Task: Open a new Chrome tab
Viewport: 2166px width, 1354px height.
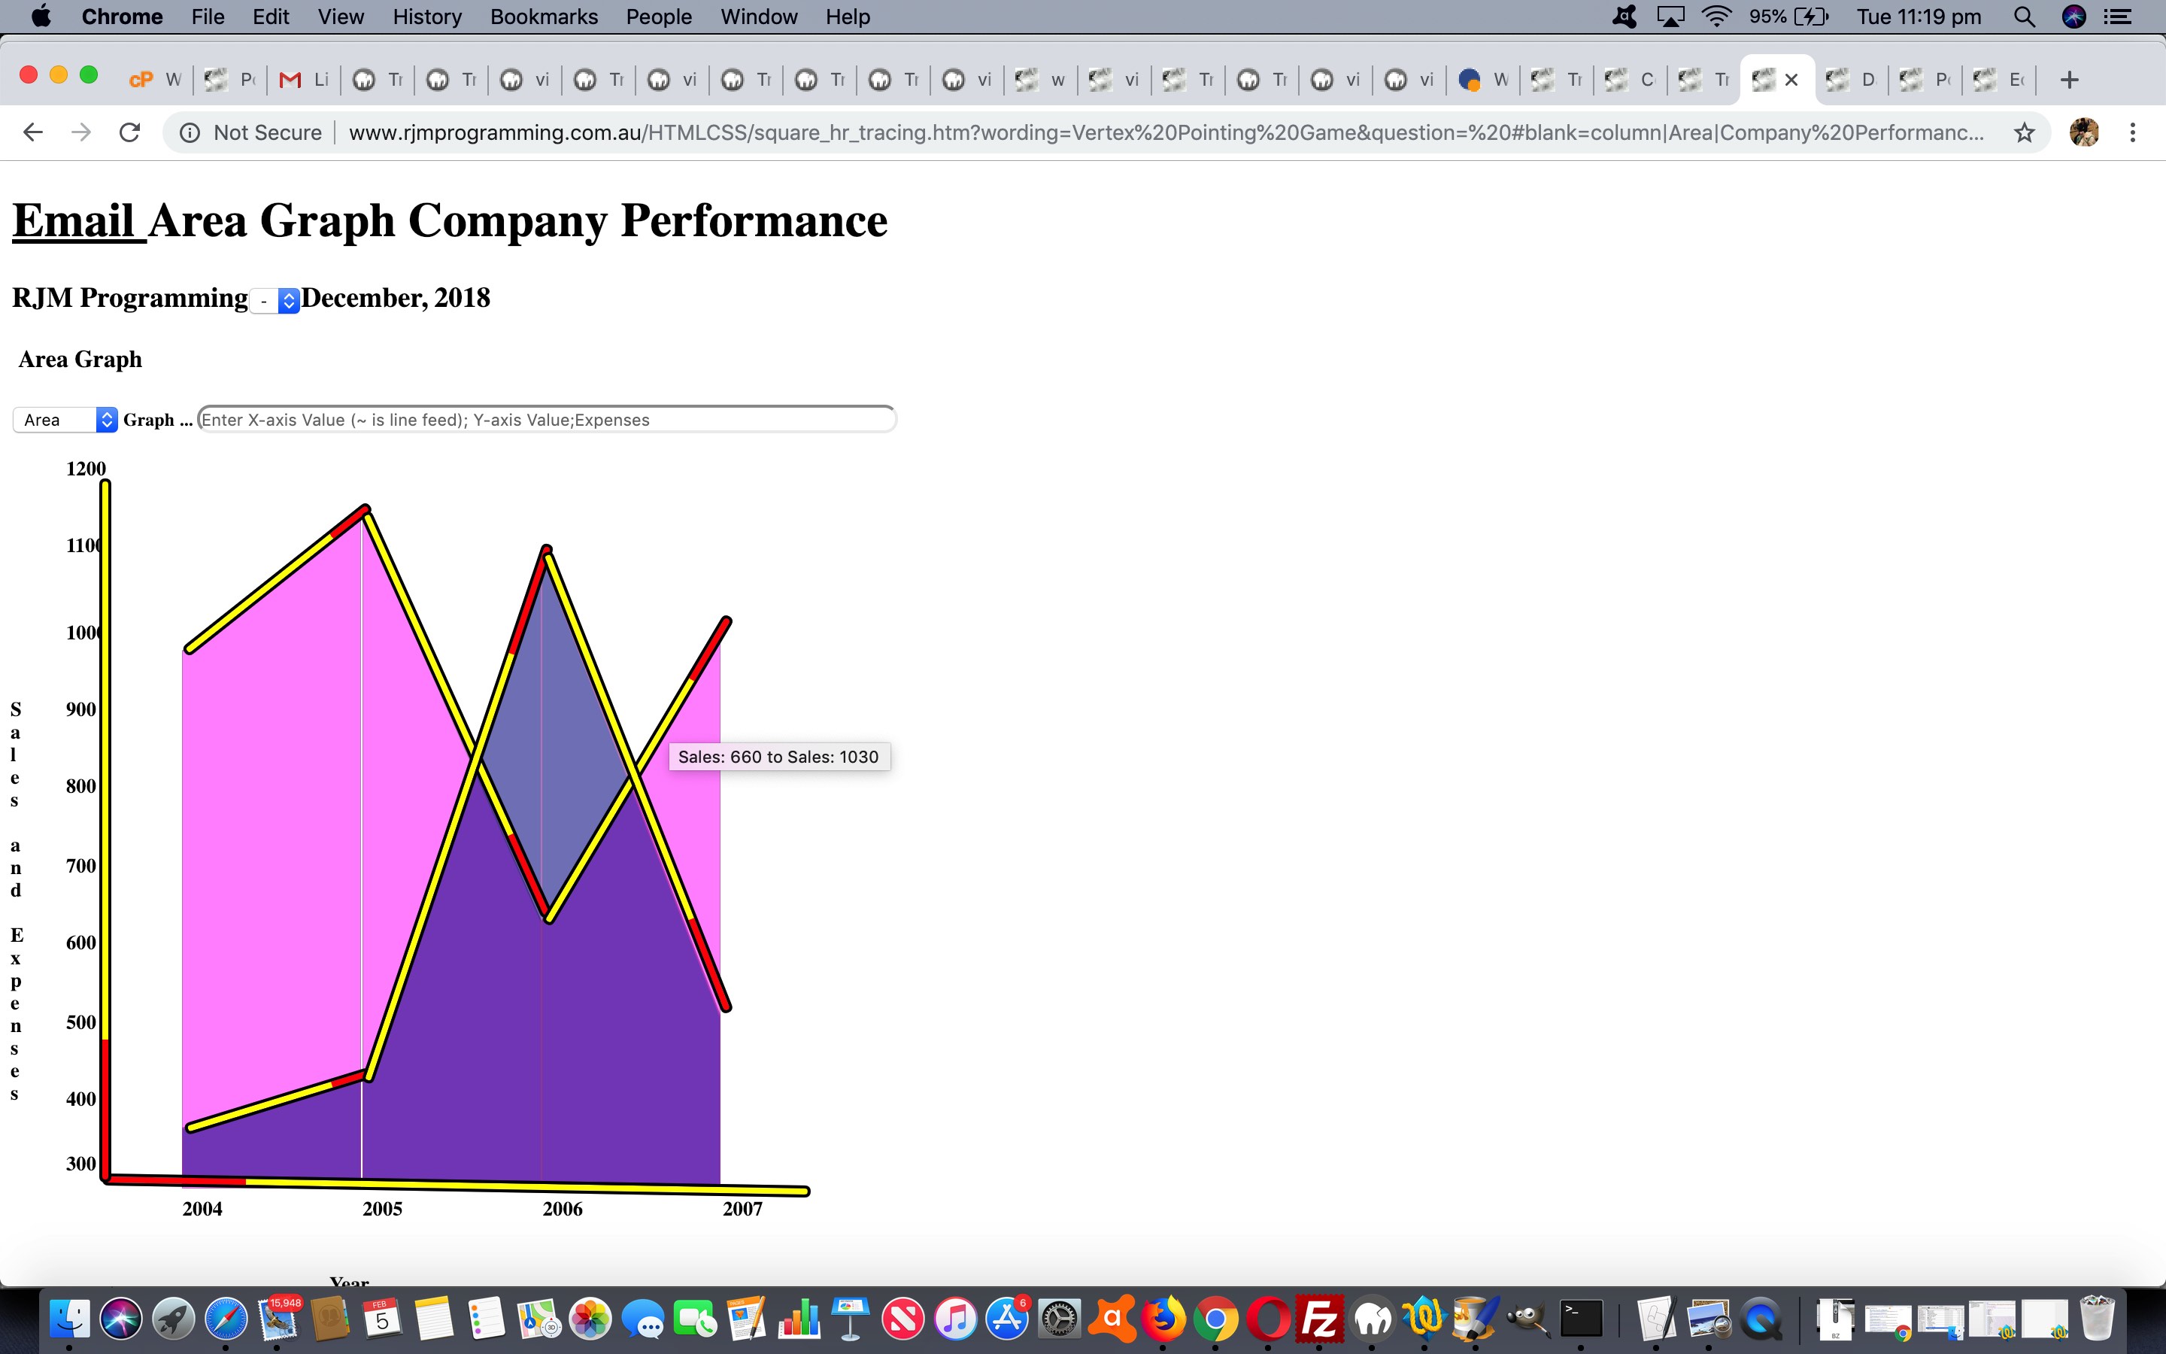Action: pyautogui.click(x=2068, y=80)
